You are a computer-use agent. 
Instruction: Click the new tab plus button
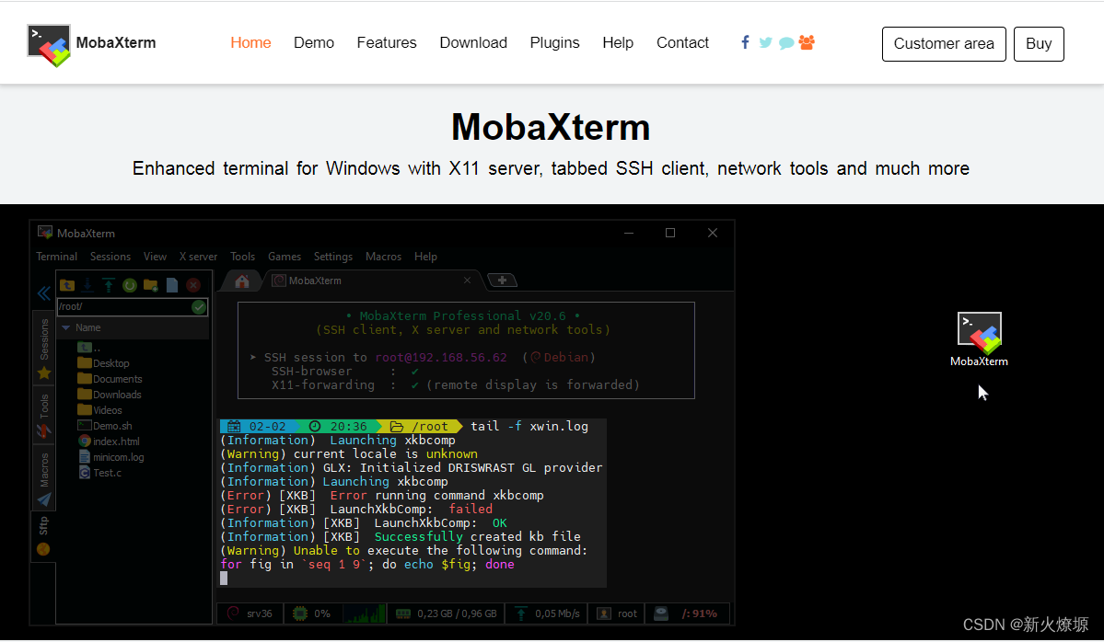[502, 281]
